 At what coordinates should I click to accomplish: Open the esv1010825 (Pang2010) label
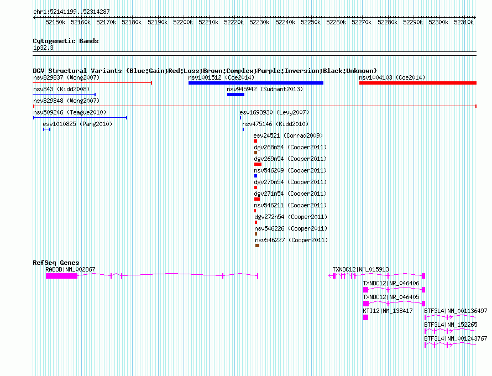[77, 124]
